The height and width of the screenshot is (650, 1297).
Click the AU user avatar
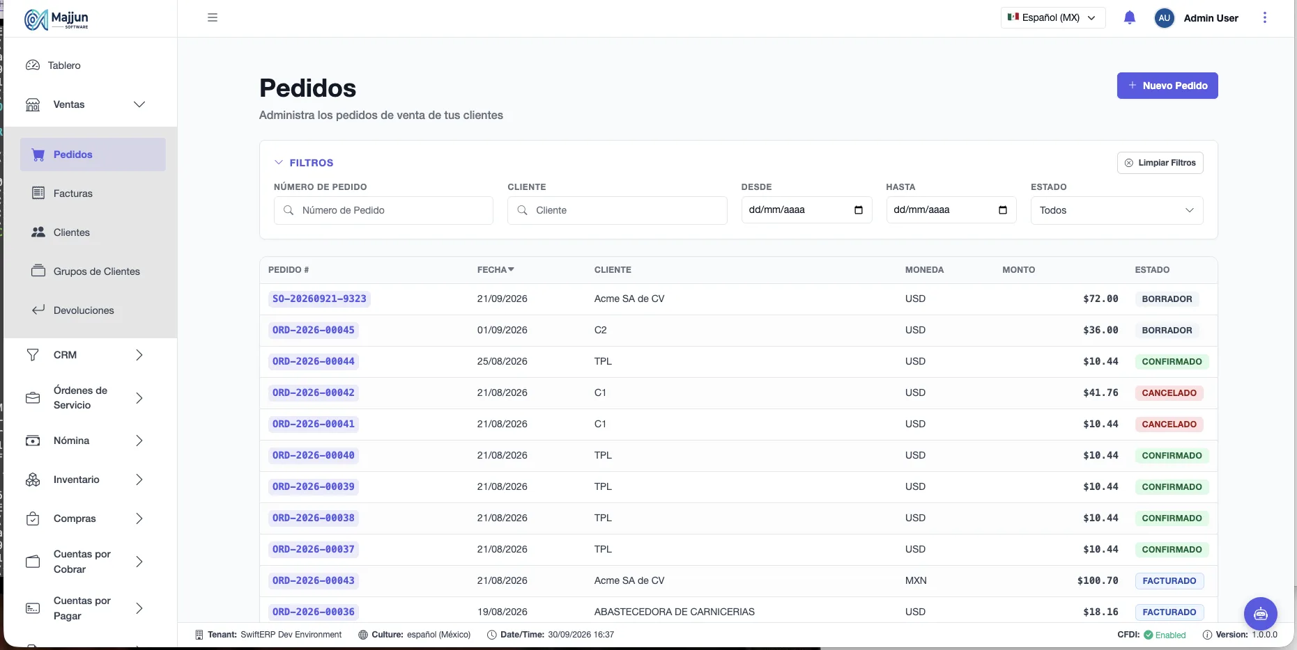tap(1165, 18)
